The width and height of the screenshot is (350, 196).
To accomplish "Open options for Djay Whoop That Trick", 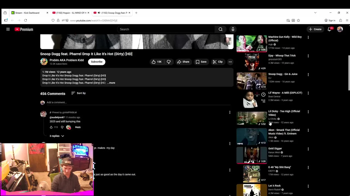I will 308,56.
